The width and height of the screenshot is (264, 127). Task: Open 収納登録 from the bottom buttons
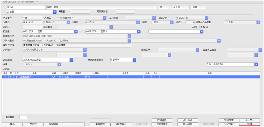(162, 120)
